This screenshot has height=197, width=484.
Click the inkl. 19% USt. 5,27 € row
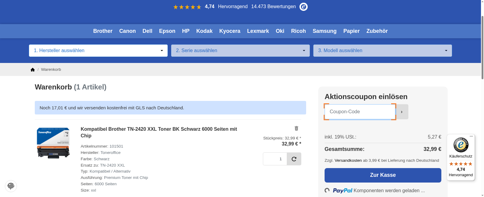pos(383,137)
